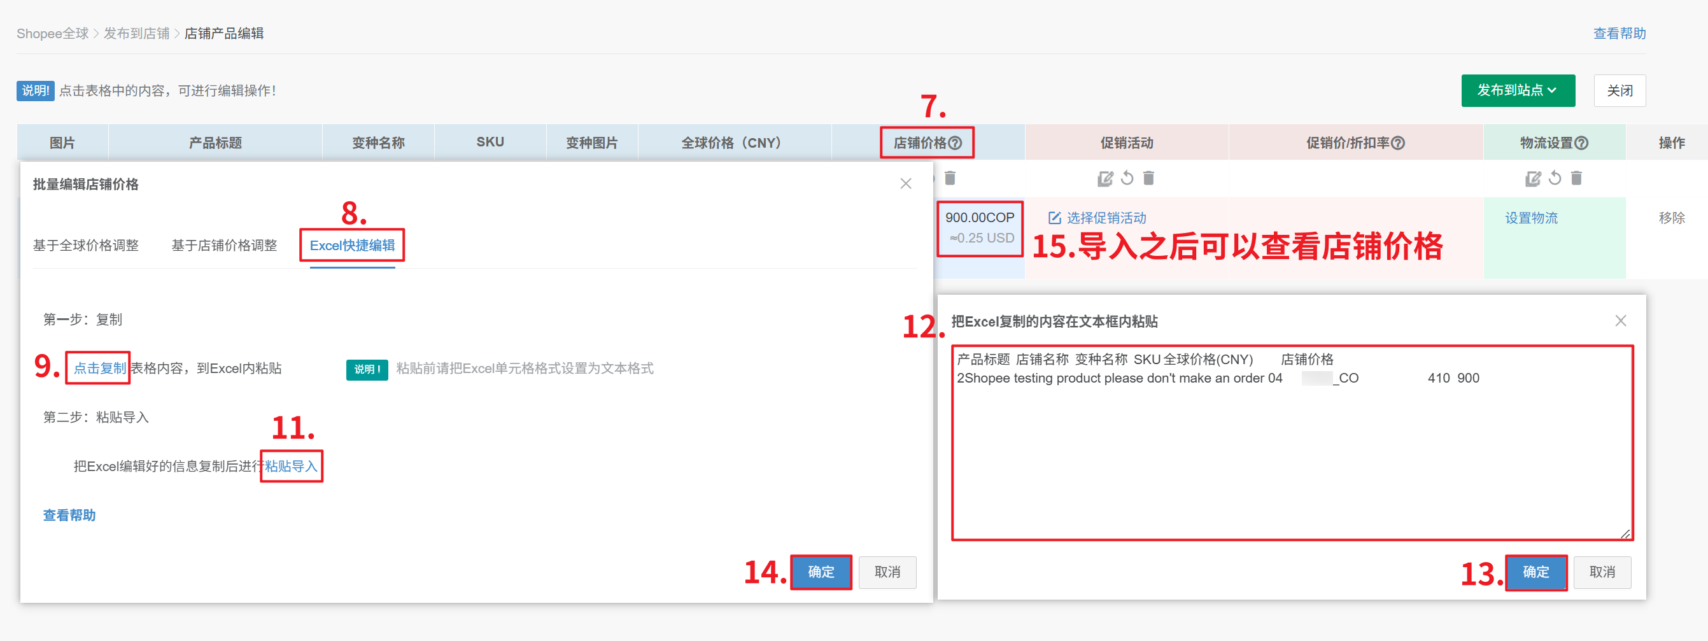
Task: Click the 选择促销活动 link
Action: point(1097,218)
